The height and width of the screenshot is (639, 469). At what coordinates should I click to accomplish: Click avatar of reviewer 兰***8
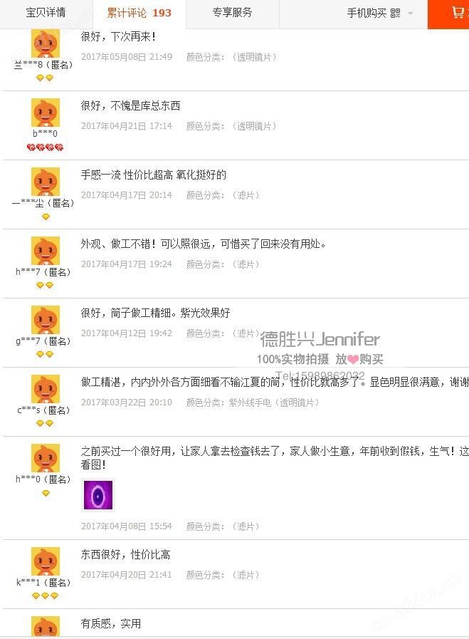46,43
